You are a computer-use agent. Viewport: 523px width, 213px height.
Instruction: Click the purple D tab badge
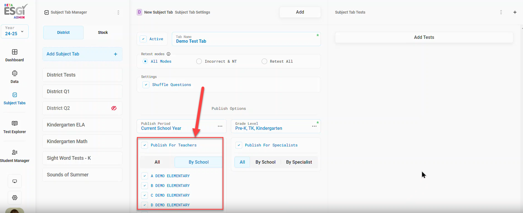point(139,12)
